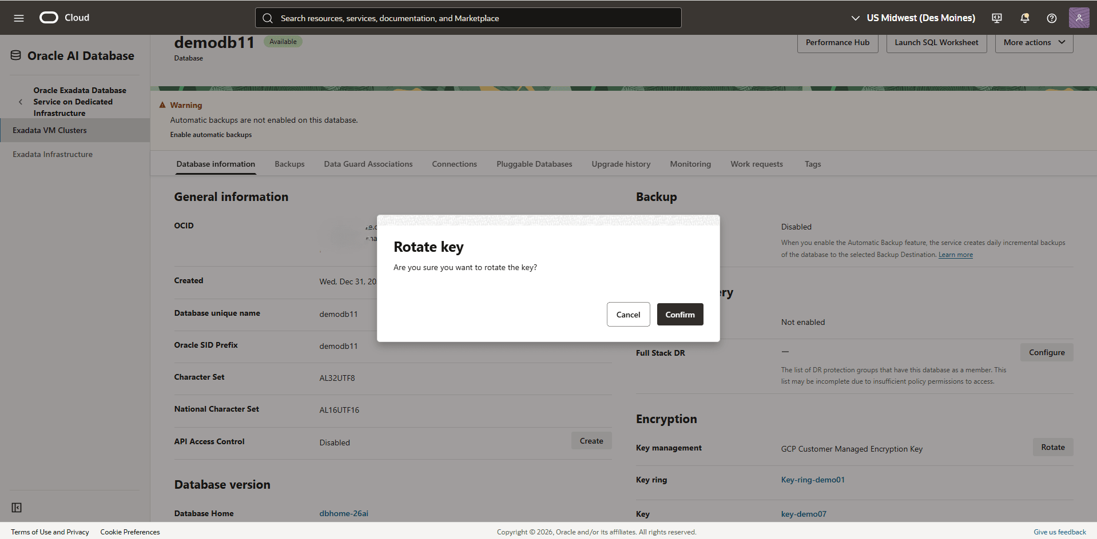This screenshot has width=1097, height=539.
Task: Click the Oracle Cloud logo
Action: pyautogui.click(x=49, y=18)
